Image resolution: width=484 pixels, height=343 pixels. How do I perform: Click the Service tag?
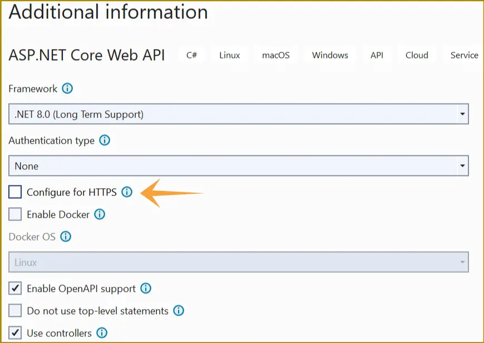click(x=463, y=55)
